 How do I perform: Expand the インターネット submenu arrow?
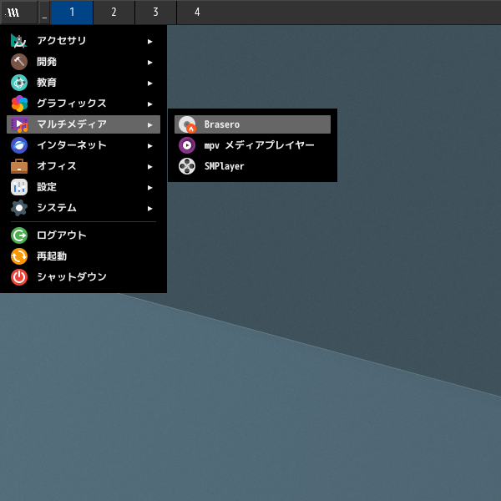pos(149,146)
